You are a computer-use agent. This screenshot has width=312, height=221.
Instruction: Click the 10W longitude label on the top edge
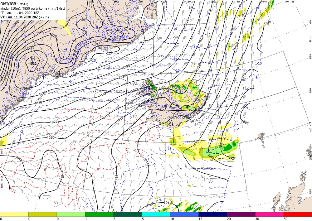tap(213, 1)
